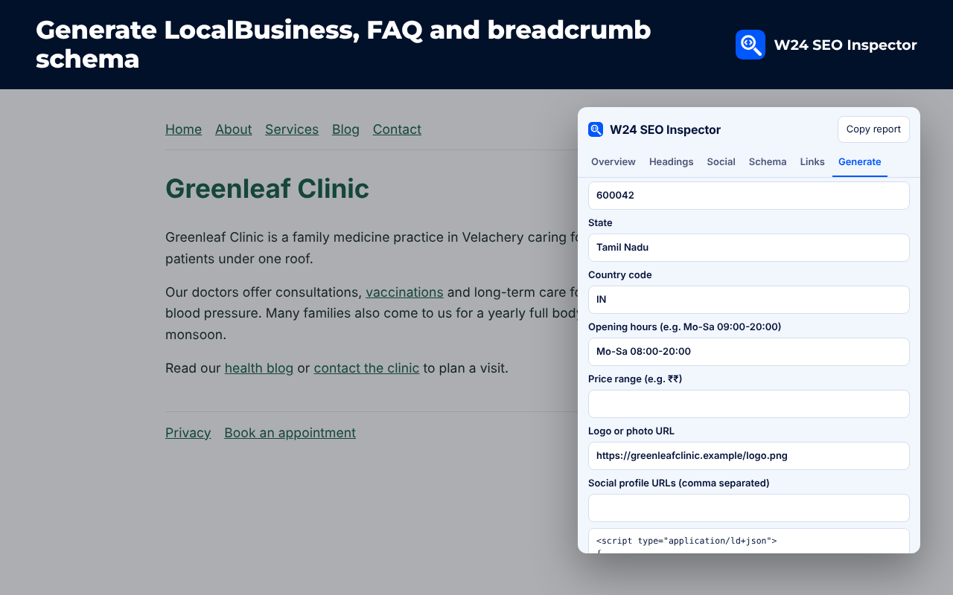
Task: Click the 'Generate LocalBusiness, FAQ and breadcrumb schema' banner title
Action: point(343,45)
